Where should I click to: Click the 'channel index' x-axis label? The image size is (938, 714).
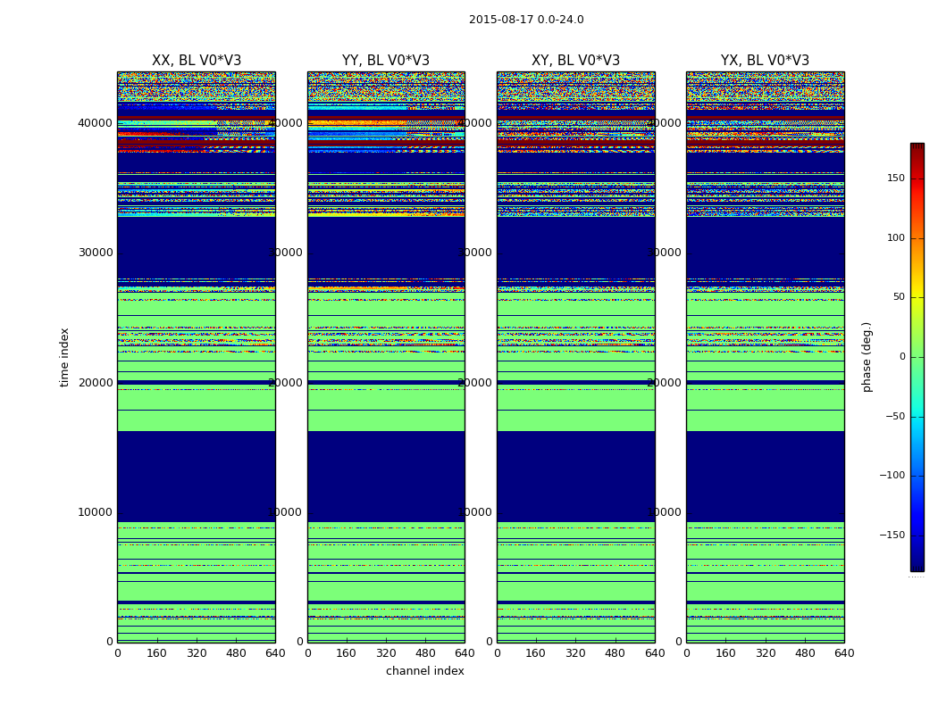[x=425, y=671]
